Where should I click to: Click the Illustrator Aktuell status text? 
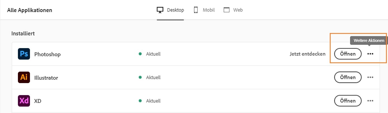click(x=153, y=77)
